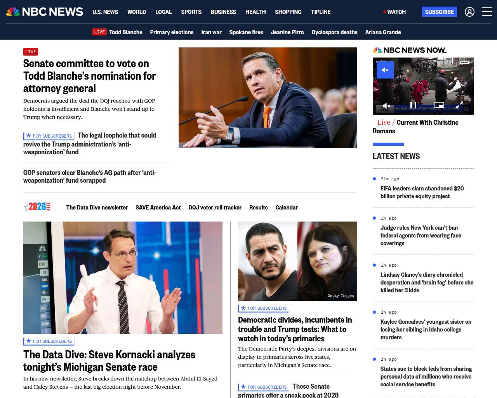
Task: Click the Democrats argued DOJ deal summary text
Action: pos(89,109)
